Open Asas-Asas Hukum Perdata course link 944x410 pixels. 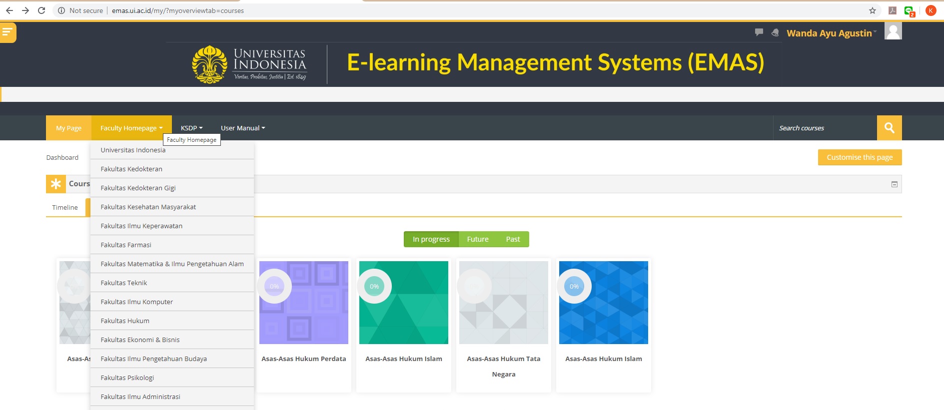click(304, 359)
